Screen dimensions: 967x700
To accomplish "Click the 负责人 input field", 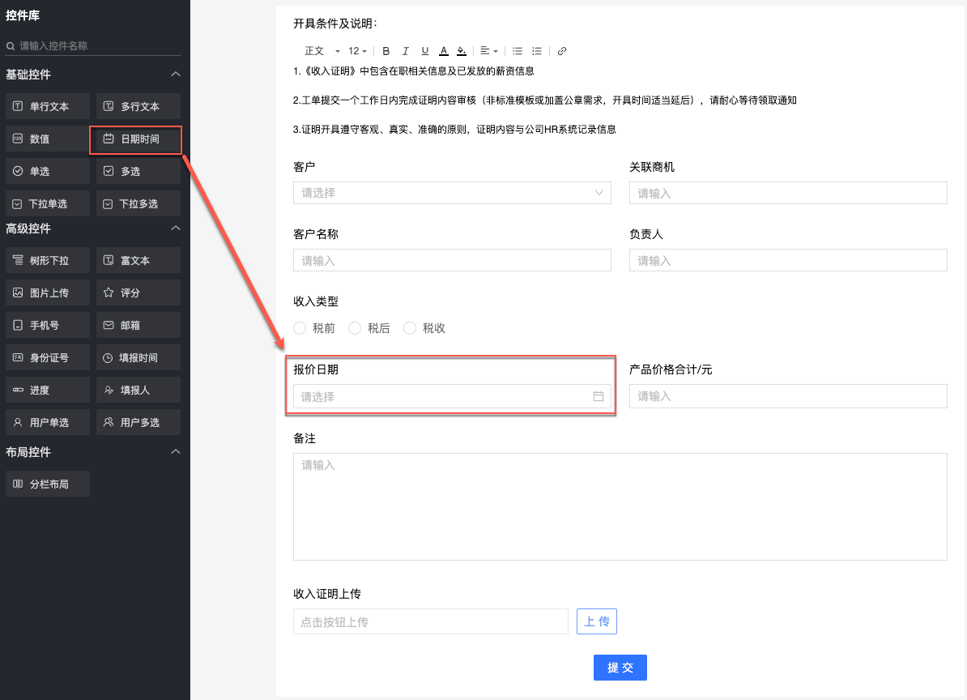I will pyautogui.click(x=788, y=260).
